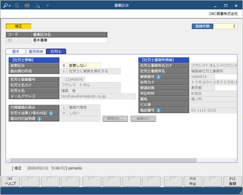
Task: Click the 【社労士事務所情報】 section header
Action: (164, 60)
